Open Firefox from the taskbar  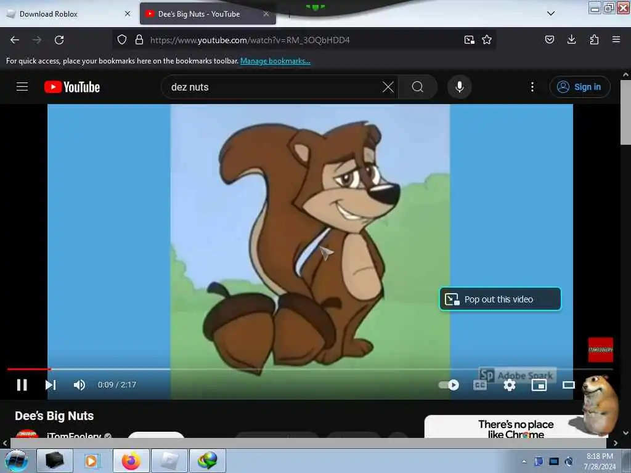(x=131, y=461)
